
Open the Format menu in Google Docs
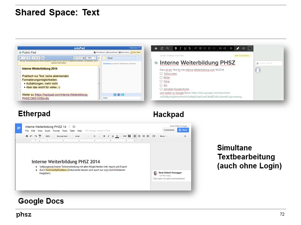pos(55,130)
